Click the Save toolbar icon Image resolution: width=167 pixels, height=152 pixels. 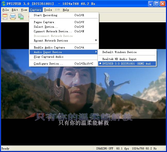5,17
